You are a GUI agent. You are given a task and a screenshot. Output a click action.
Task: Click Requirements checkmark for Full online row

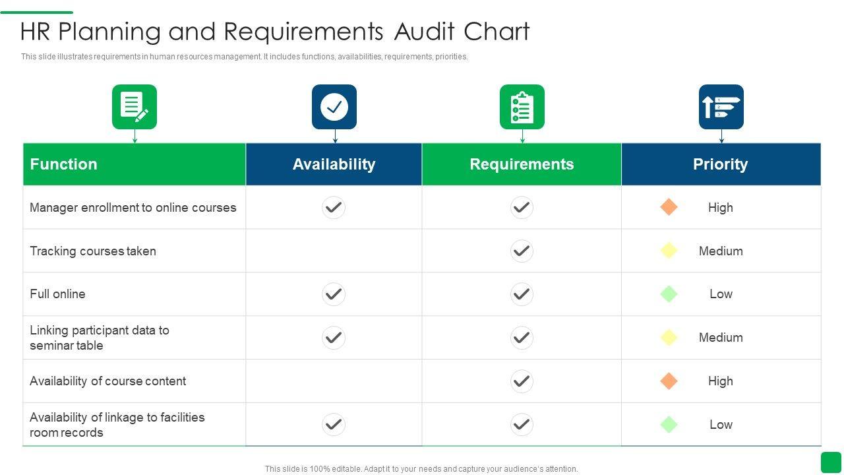tap(522, 294)
